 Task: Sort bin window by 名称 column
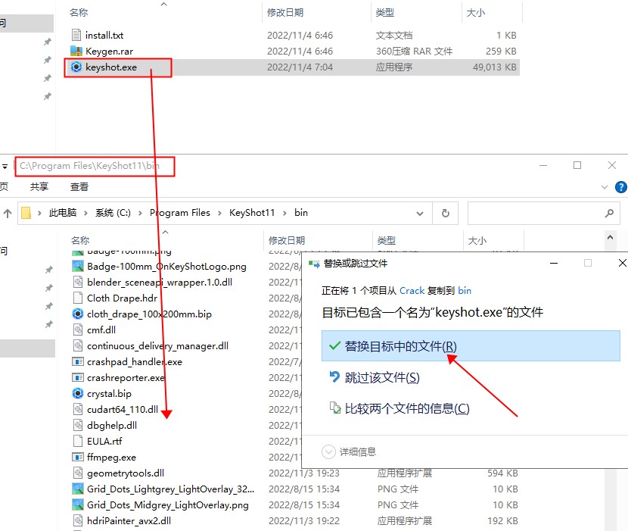(80, 240)
